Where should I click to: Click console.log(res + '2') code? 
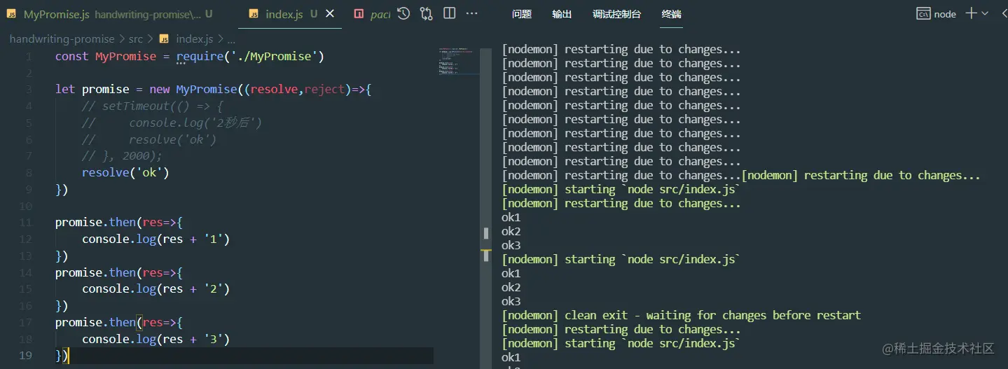[156, 288]
